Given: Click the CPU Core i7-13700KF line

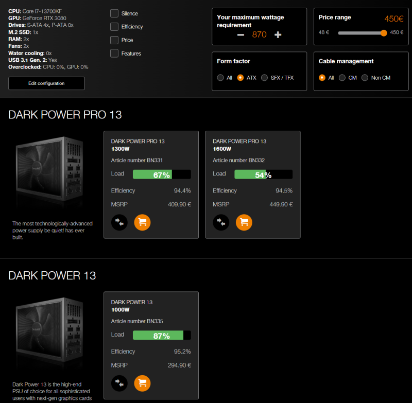Looking at the screenshot, I should point(35,11).
